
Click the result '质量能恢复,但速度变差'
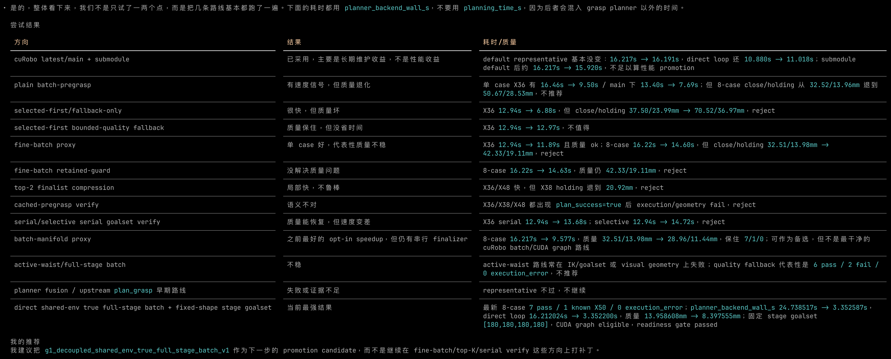click(329, 222)
